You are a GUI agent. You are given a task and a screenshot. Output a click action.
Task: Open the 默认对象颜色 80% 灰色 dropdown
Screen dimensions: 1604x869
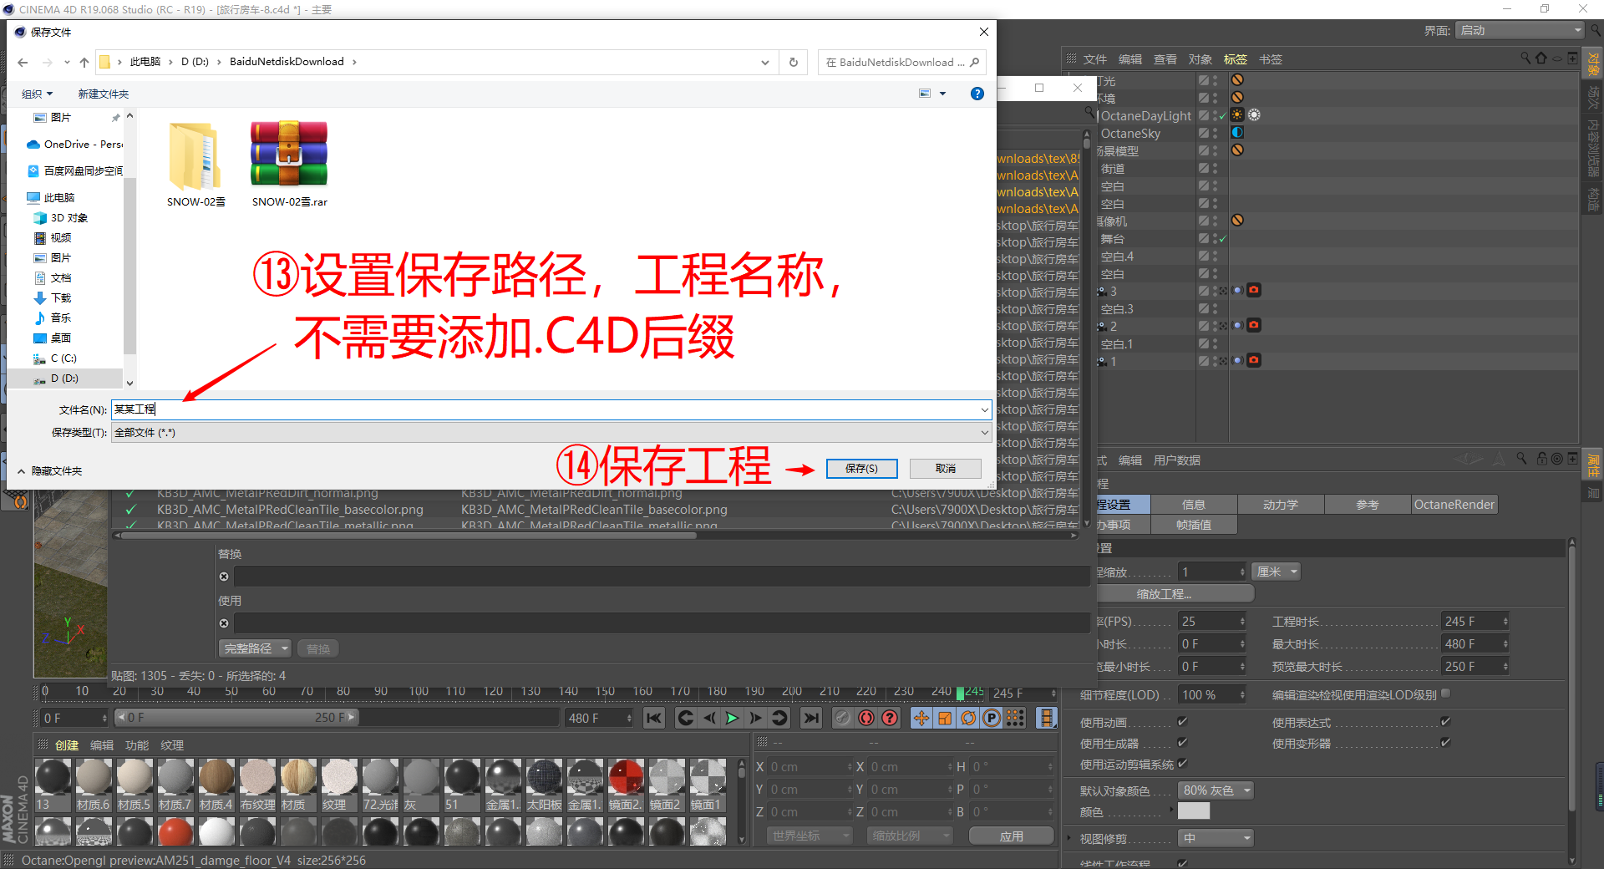coord(1216,790)
